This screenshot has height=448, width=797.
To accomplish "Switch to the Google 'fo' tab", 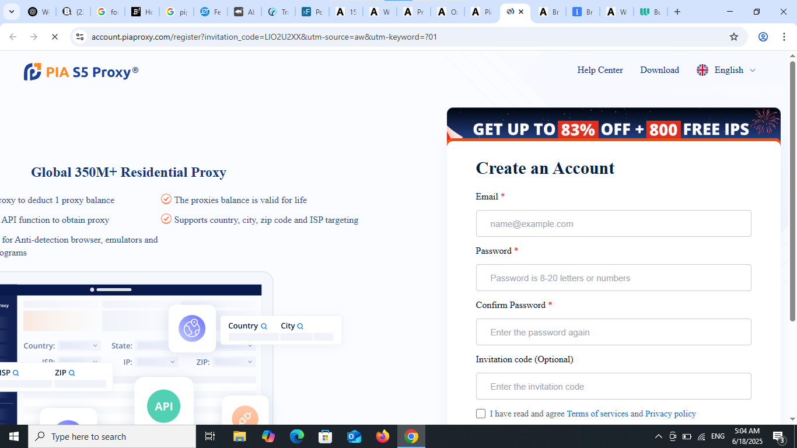I will [108, 12].
